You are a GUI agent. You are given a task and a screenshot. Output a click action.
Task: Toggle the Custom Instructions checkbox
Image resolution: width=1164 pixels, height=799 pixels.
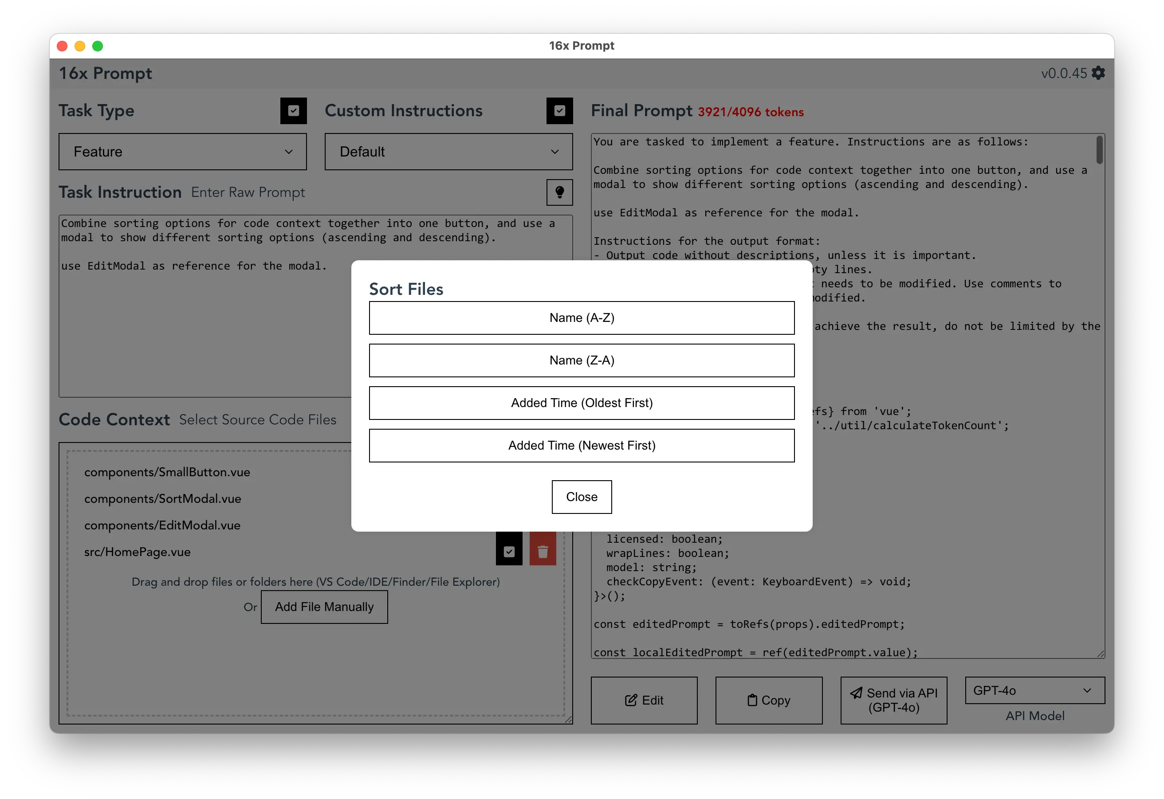559,111
